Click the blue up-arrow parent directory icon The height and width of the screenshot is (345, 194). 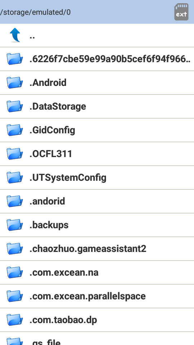pyautogui.click(x=15, y=35)
